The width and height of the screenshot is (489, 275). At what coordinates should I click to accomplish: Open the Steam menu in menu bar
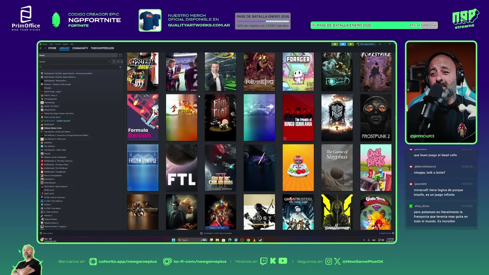[x=45, y=44]
